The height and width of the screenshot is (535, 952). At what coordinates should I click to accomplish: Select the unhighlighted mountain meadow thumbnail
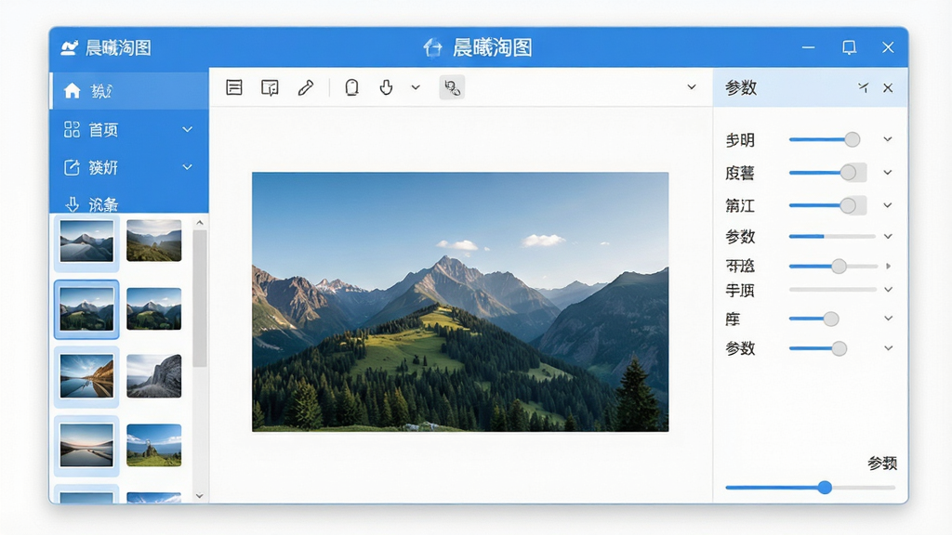point(153,308)
